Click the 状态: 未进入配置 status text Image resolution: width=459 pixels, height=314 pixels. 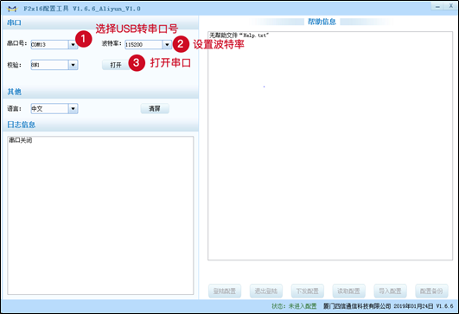294,306
